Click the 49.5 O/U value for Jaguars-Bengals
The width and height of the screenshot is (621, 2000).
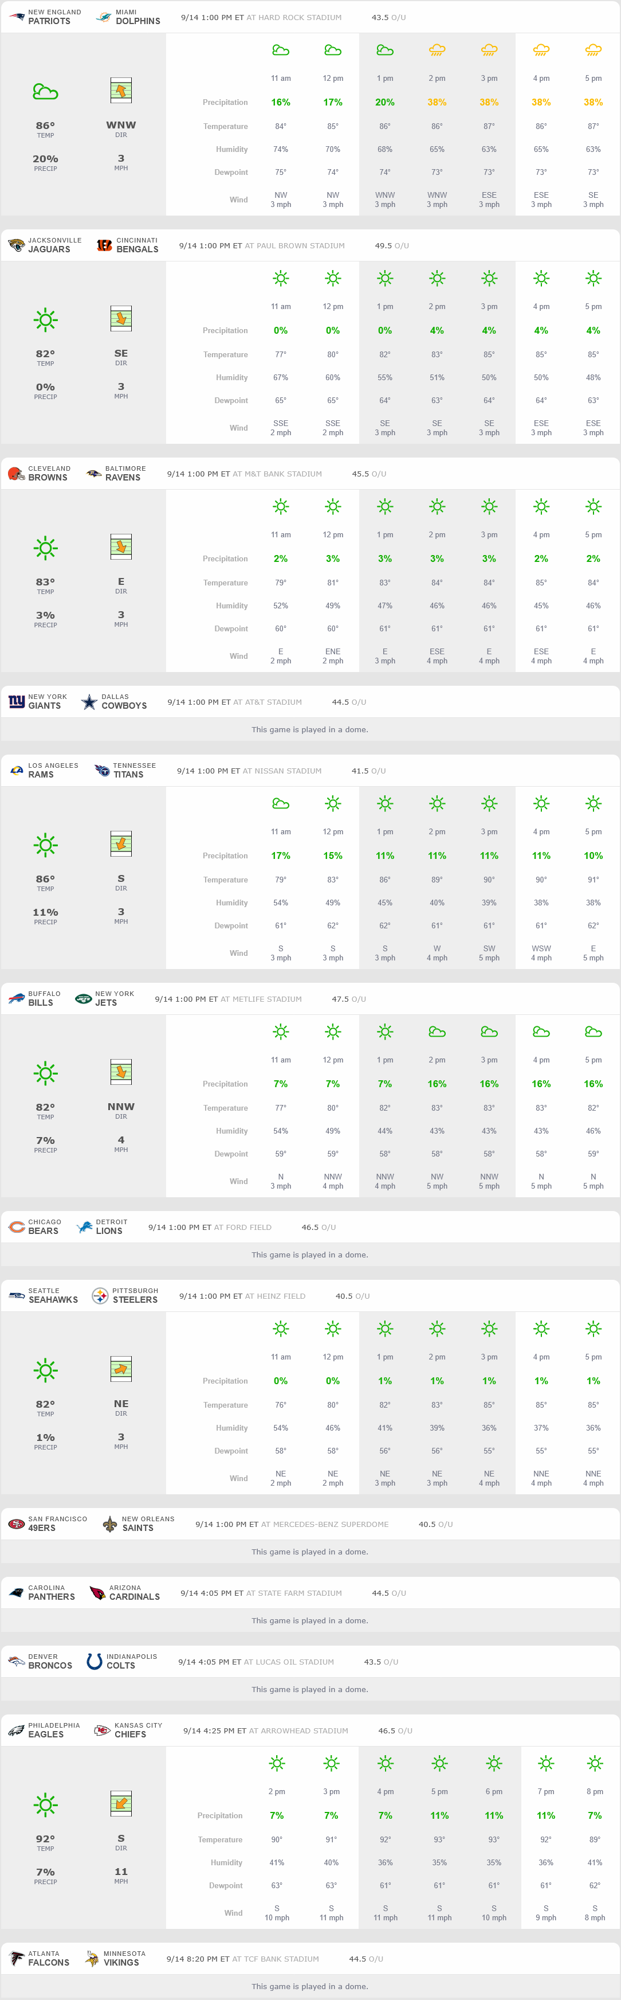[x=391, y=245]
